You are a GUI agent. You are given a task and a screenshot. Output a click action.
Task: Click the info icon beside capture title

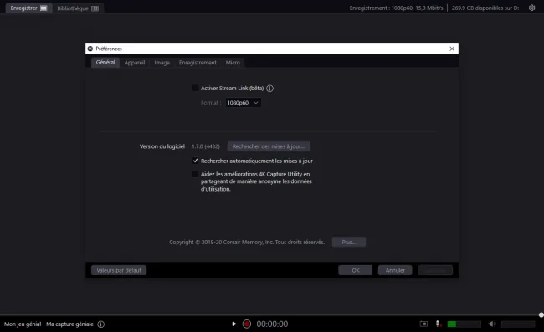click(x=101, y=324)
